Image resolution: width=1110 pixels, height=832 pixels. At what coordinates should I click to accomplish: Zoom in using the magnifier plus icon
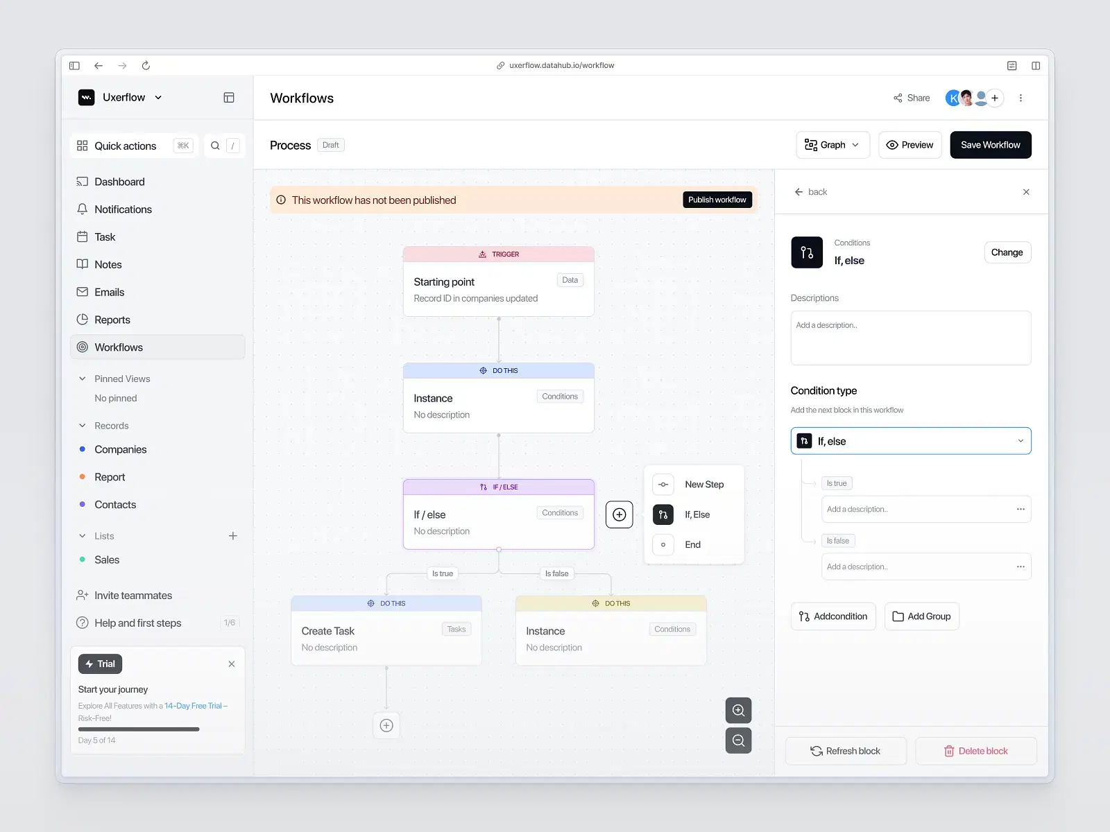(738, 710)
